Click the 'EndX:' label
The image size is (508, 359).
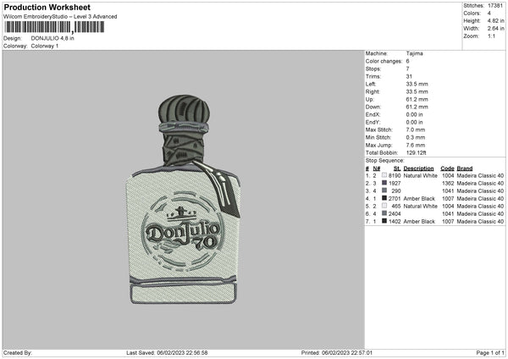(x=373, y=114)
